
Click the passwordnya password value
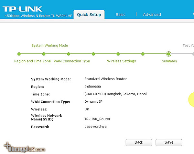(x=95, y=127)
